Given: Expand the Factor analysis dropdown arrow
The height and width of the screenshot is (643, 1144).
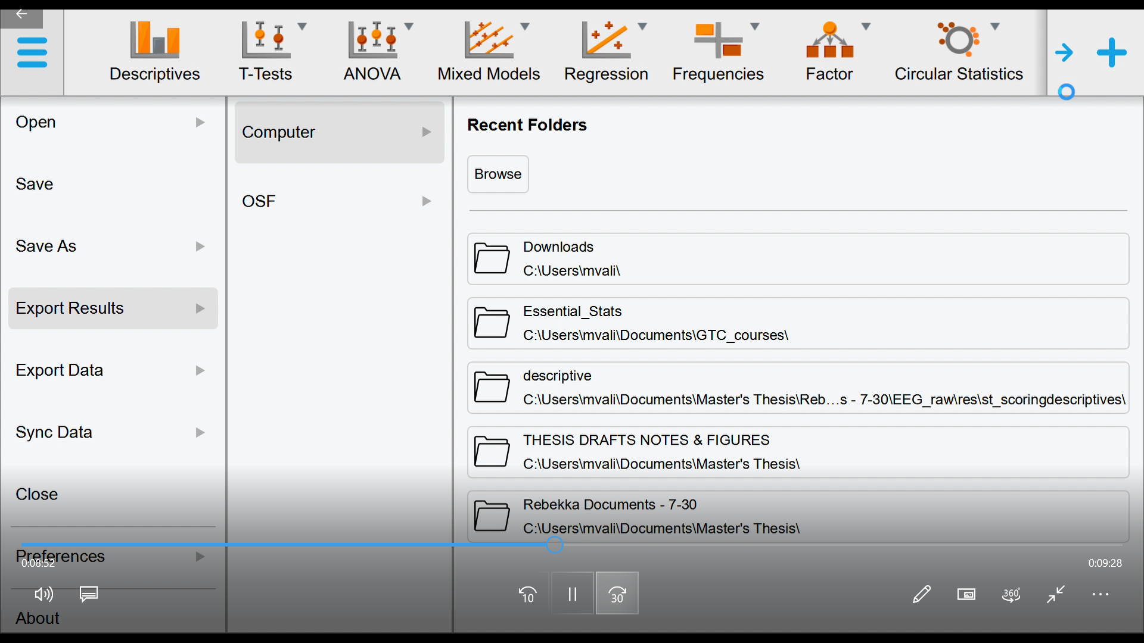Looking at the screenshot, I should [867, 27].
